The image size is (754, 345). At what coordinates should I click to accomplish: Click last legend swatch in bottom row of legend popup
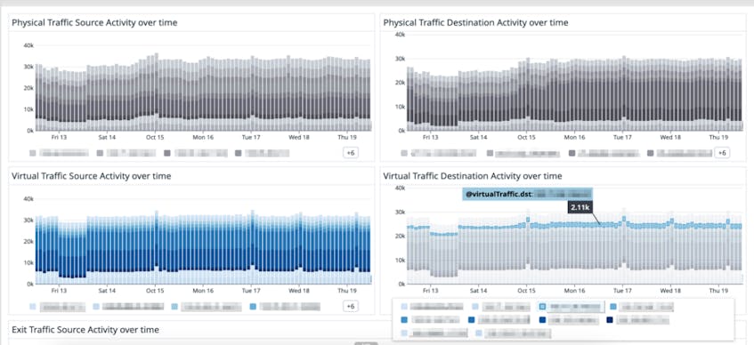point(479,333)
